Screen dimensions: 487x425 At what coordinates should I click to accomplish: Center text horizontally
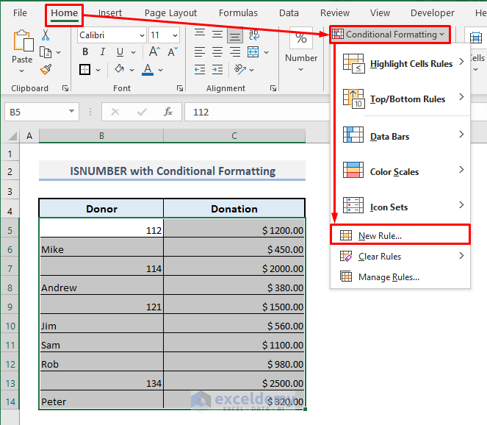[x=217, y=52]
